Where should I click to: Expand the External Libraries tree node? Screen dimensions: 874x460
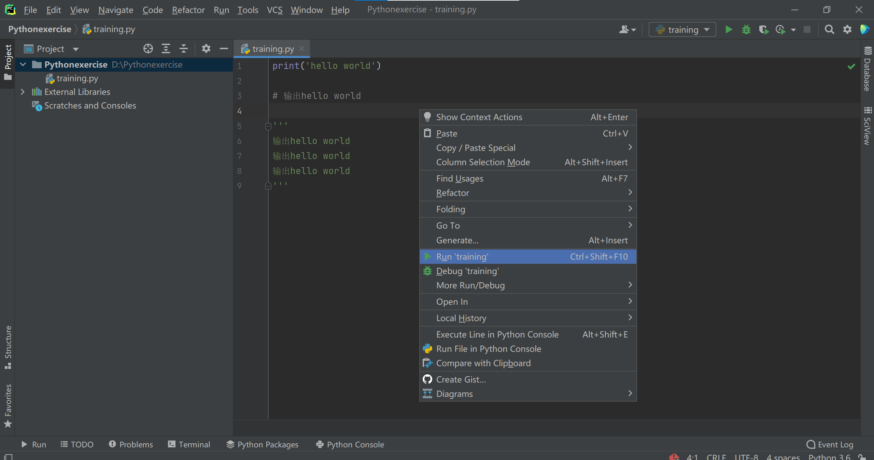click(x=23, y=92)
